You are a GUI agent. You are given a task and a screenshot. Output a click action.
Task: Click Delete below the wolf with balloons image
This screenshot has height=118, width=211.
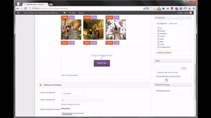click(x=109, y=43)
